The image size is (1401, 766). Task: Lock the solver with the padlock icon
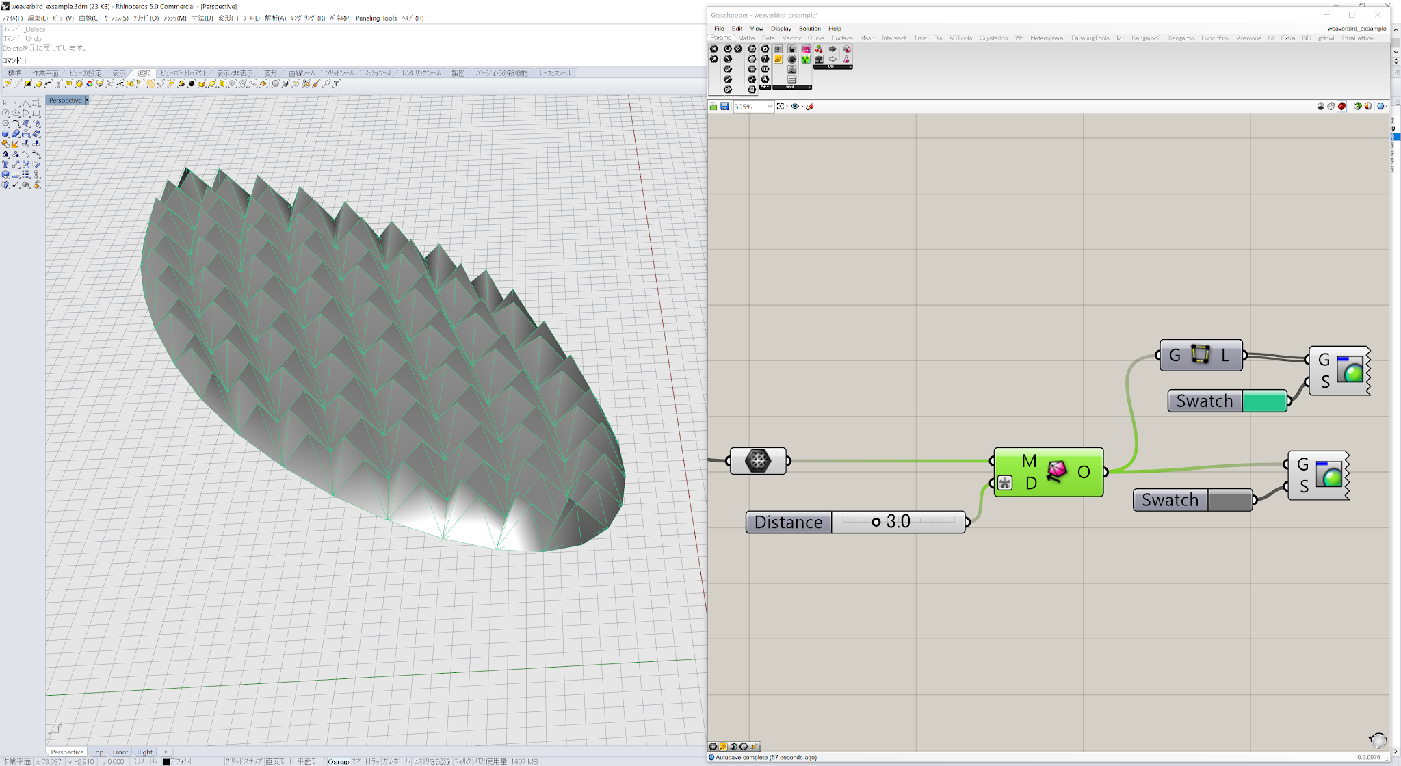(1320, 107)
